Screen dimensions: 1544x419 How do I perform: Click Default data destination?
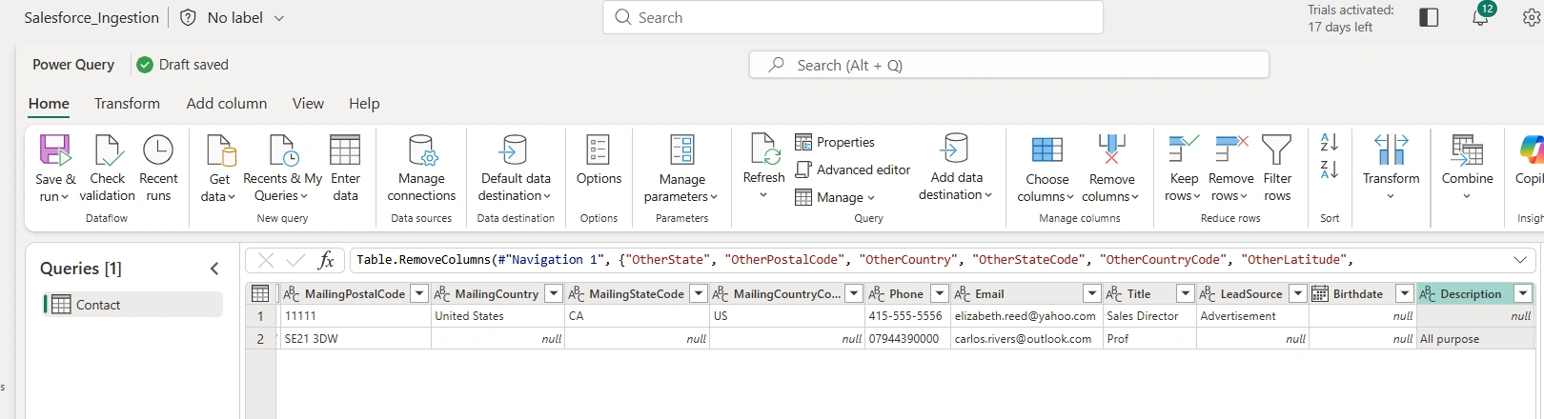pos(516,169)
